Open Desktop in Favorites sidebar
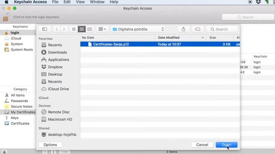Image resolution: width=275 pixels, height=154 pixels. pos(55,74)
